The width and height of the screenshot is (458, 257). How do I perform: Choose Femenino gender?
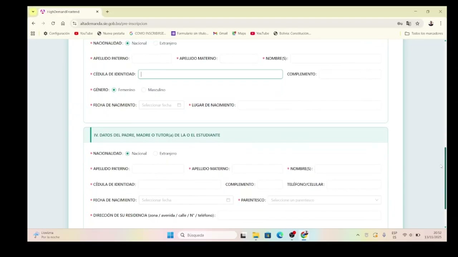coord(114,90)
